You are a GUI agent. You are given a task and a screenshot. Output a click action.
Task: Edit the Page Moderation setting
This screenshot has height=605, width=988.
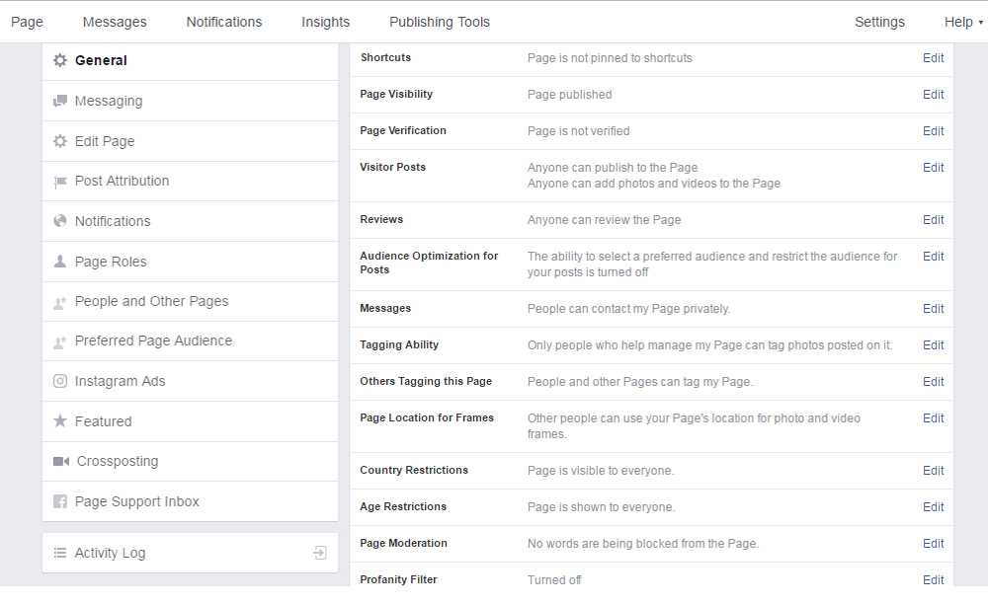tap(934, 543)
